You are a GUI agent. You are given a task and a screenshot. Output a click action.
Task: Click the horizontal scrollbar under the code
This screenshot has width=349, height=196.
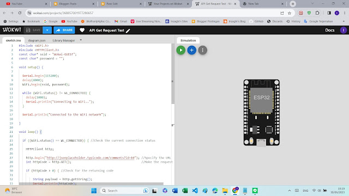(91, 184)
